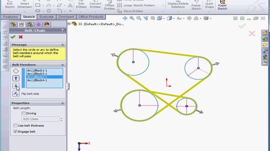
Task: Open SolidWorks Resources home pane
Action: pos(265,33)
